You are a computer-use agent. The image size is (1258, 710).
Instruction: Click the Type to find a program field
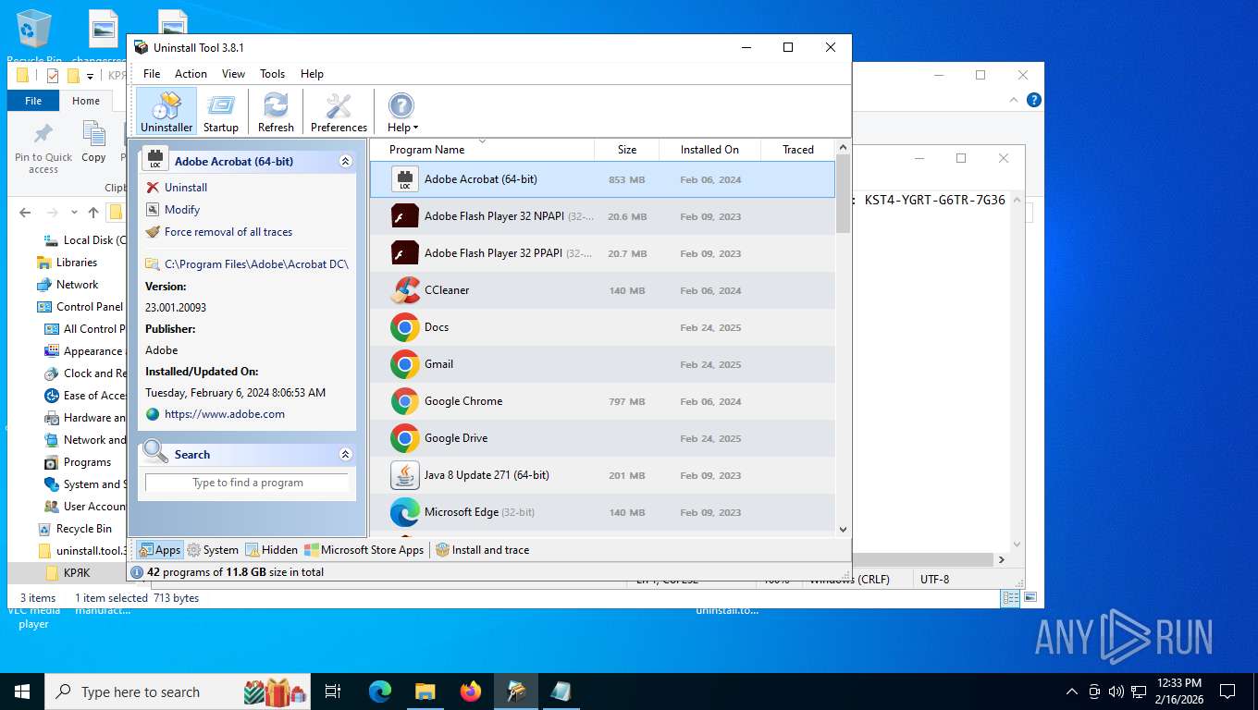coord(247,483)
